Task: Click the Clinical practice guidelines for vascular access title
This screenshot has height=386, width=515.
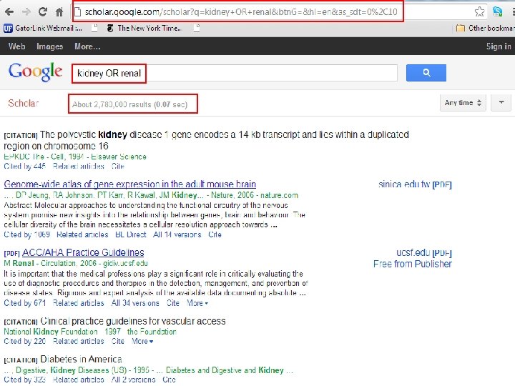Action: click(133, 321)
